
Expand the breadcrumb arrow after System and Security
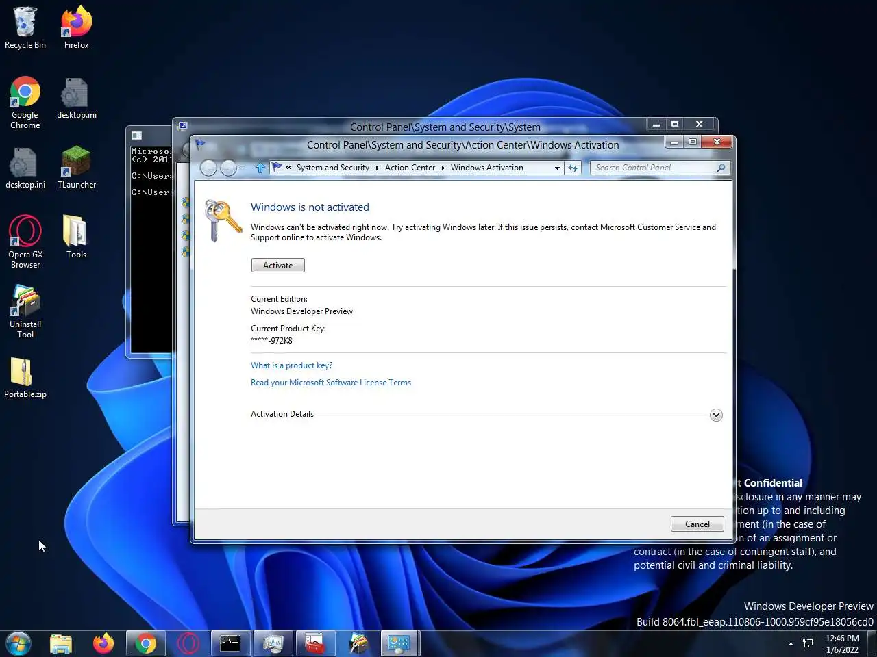377,168
